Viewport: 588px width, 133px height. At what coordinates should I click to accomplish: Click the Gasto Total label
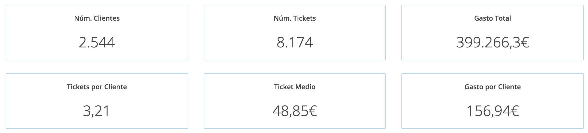(492, 18)
